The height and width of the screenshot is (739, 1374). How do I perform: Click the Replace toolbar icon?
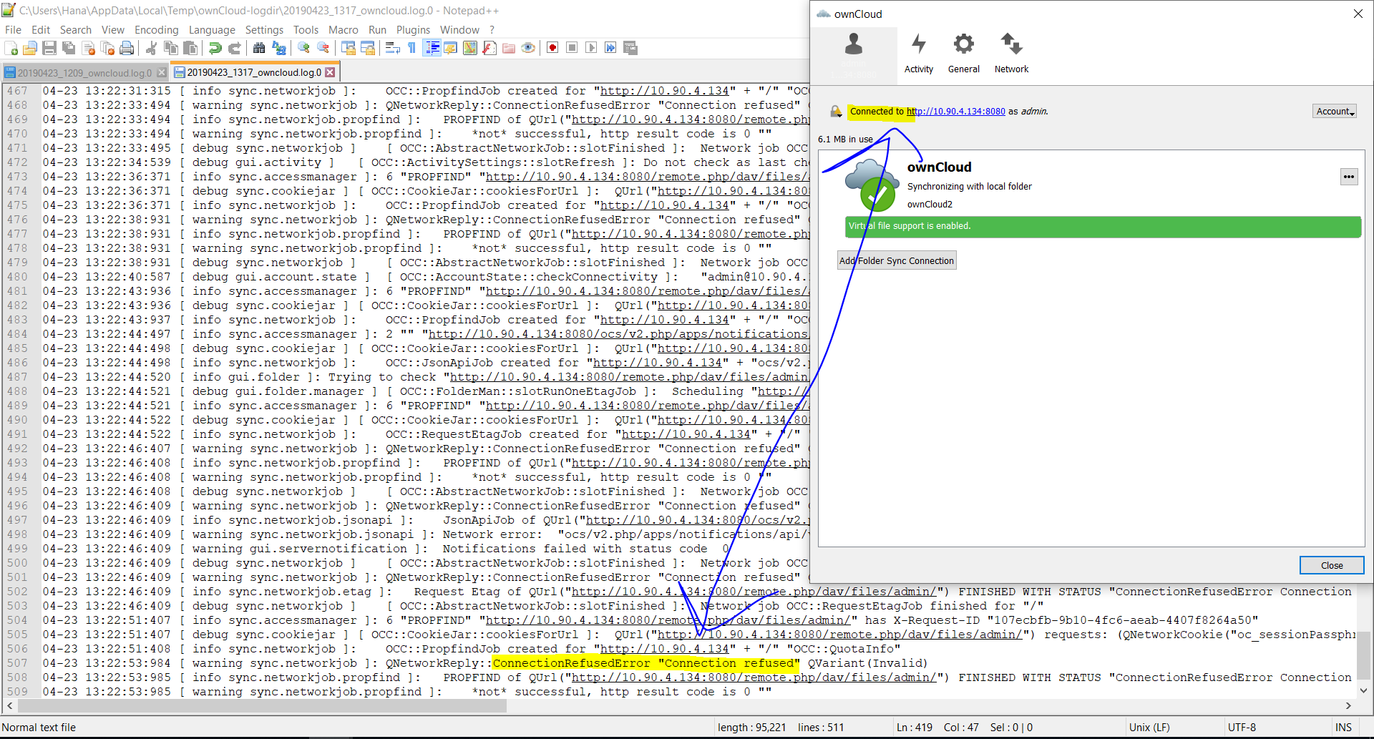[279, 48]
